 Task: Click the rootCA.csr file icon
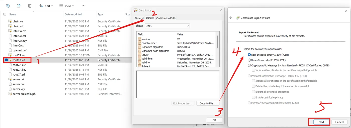pos(10,65)
